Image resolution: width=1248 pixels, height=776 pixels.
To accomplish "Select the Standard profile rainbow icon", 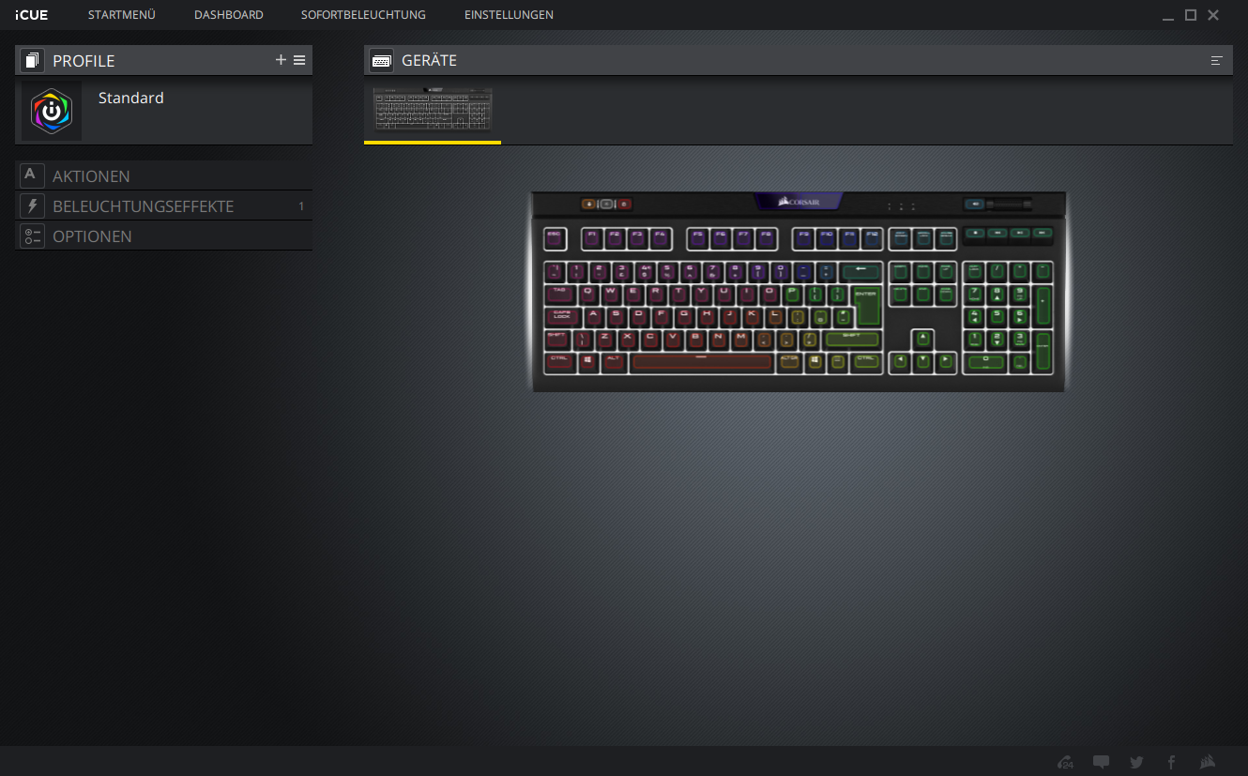I will click(x=52, y=111).
